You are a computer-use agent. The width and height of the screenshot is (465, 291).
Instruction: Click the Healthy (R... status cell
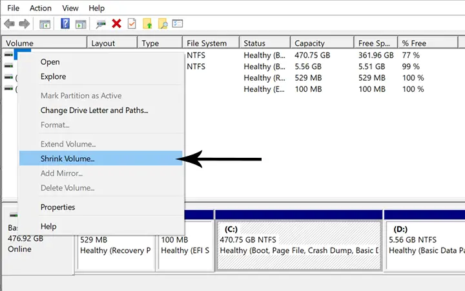coord(265,78)
